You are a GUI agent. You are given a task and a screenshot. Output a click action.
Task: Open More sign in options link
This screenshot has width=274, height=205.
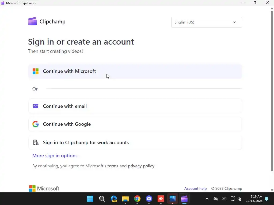55,156
